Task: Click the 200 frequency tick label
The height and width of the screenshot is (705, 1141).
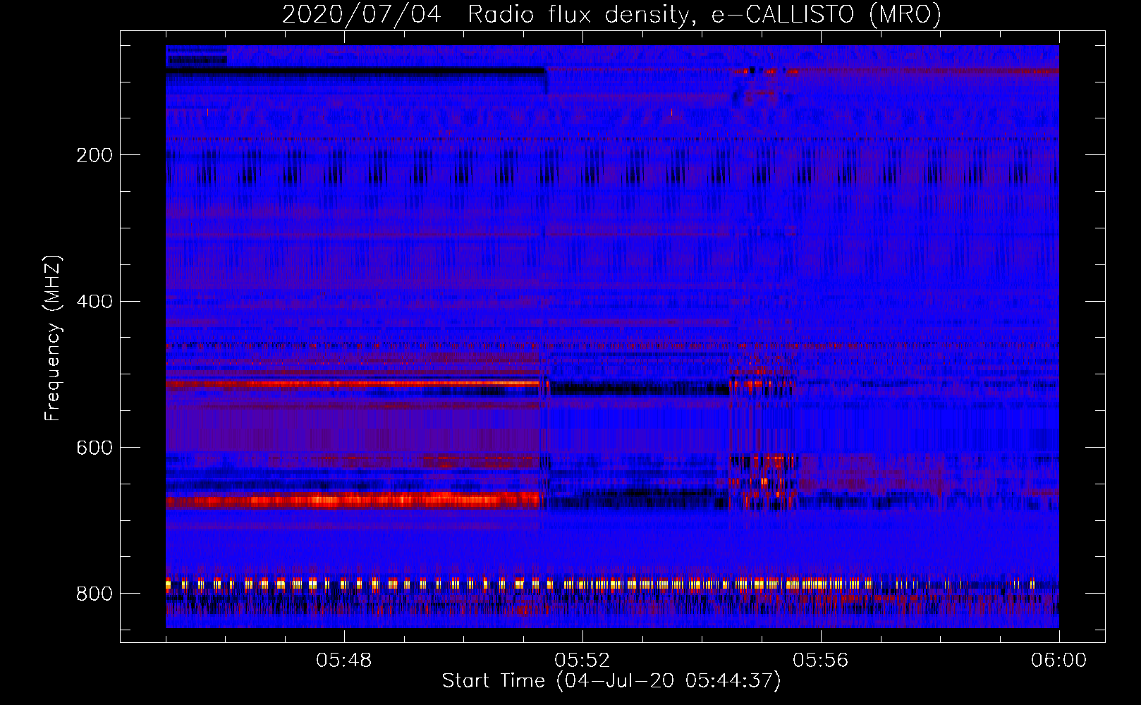Action: [94, 155]
